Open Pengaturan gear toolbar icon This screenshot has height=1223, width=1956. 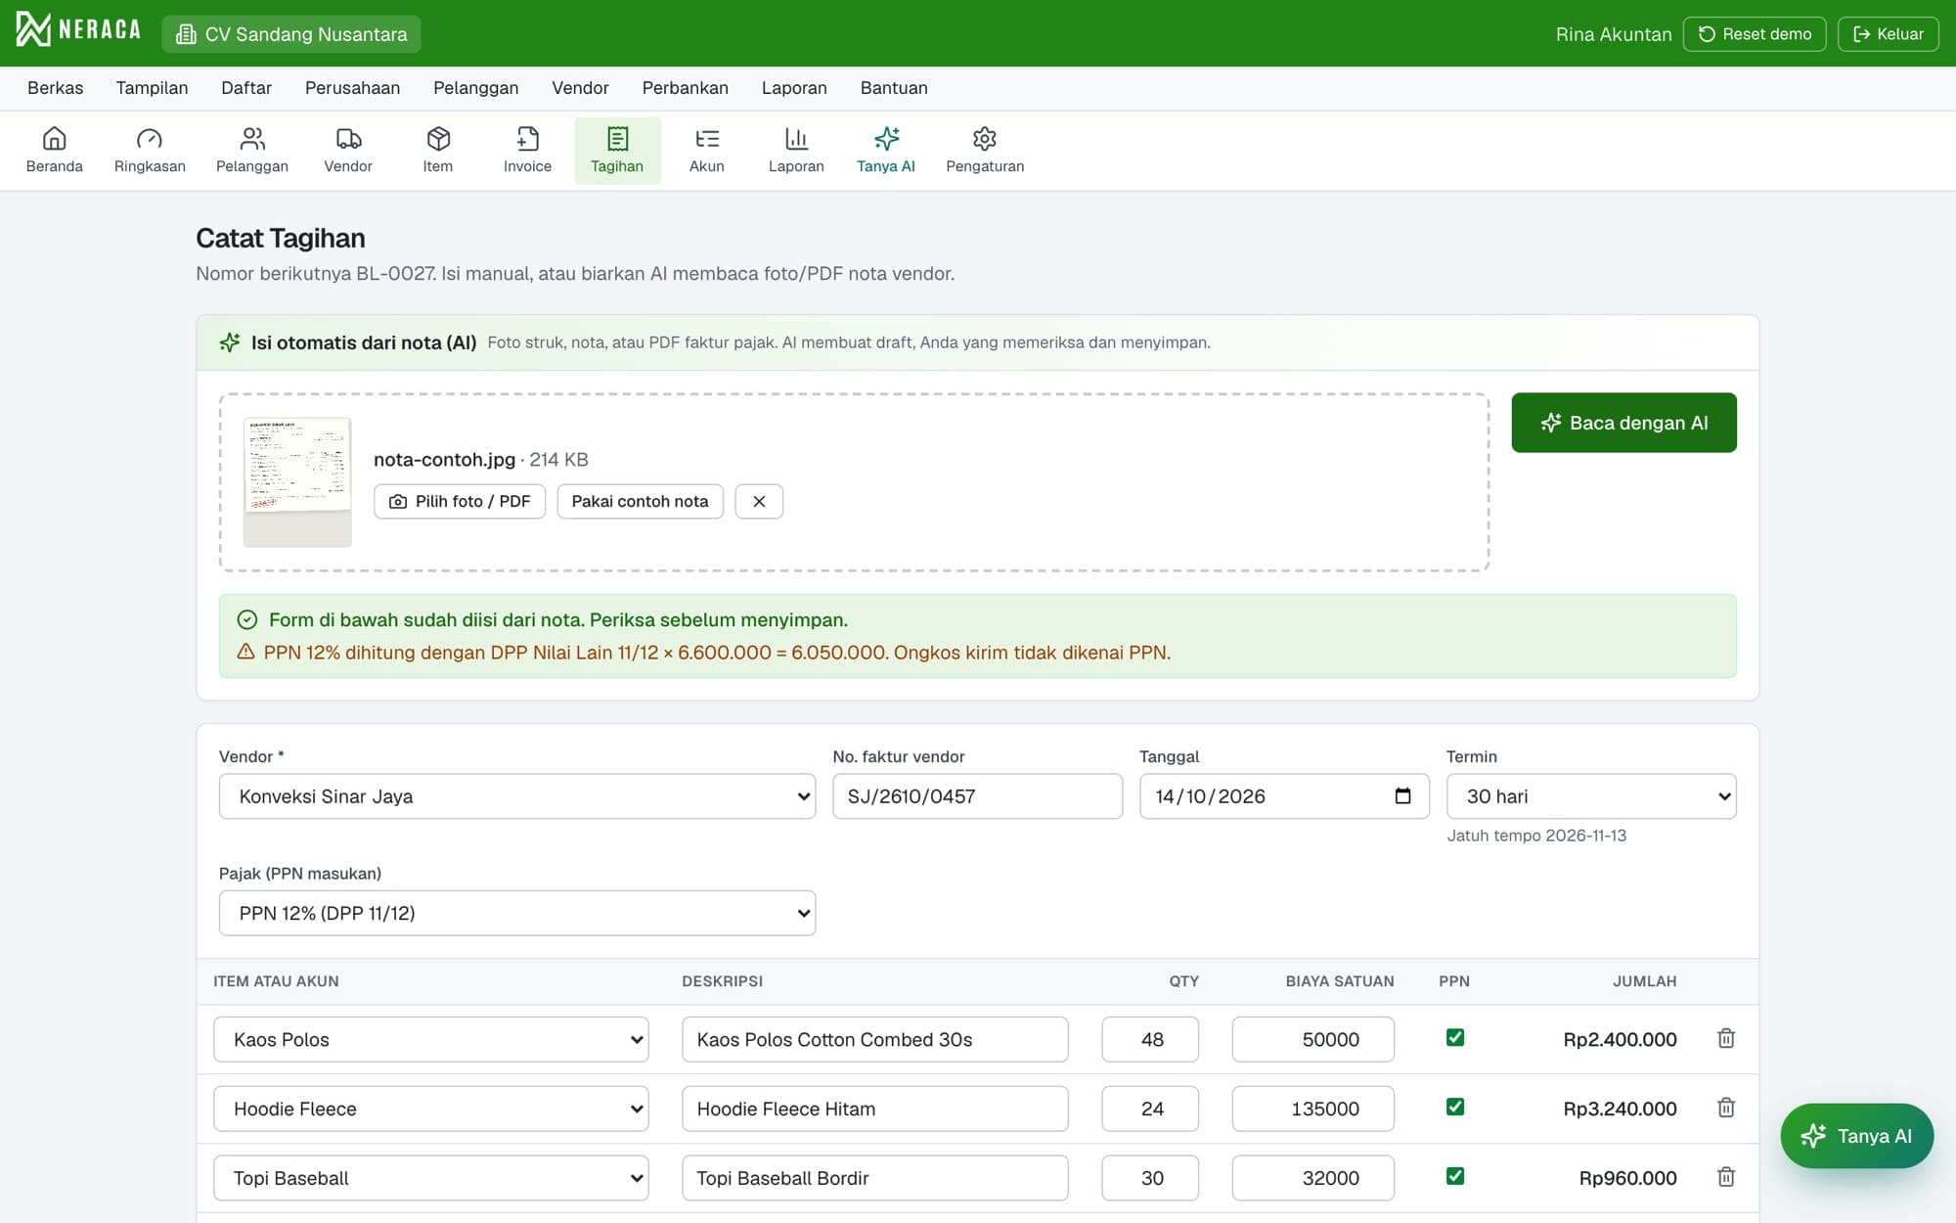pos(985,151)
